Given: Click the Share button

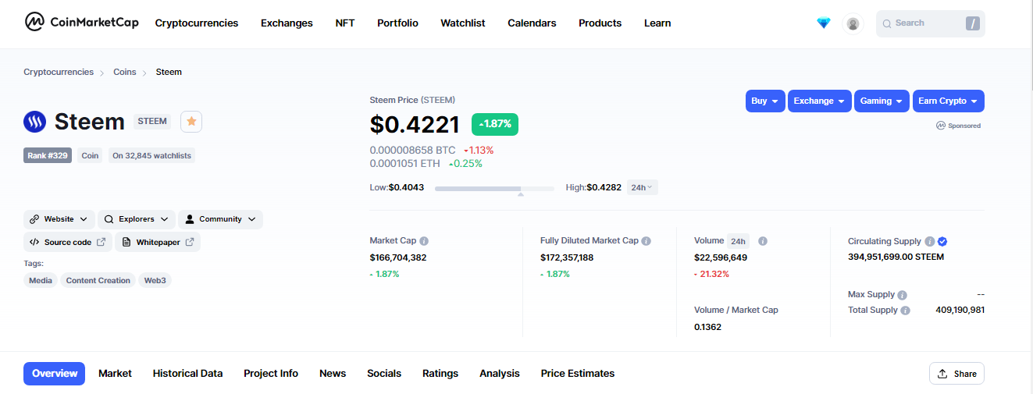Looking at the screenshot, I should (956, 374).
